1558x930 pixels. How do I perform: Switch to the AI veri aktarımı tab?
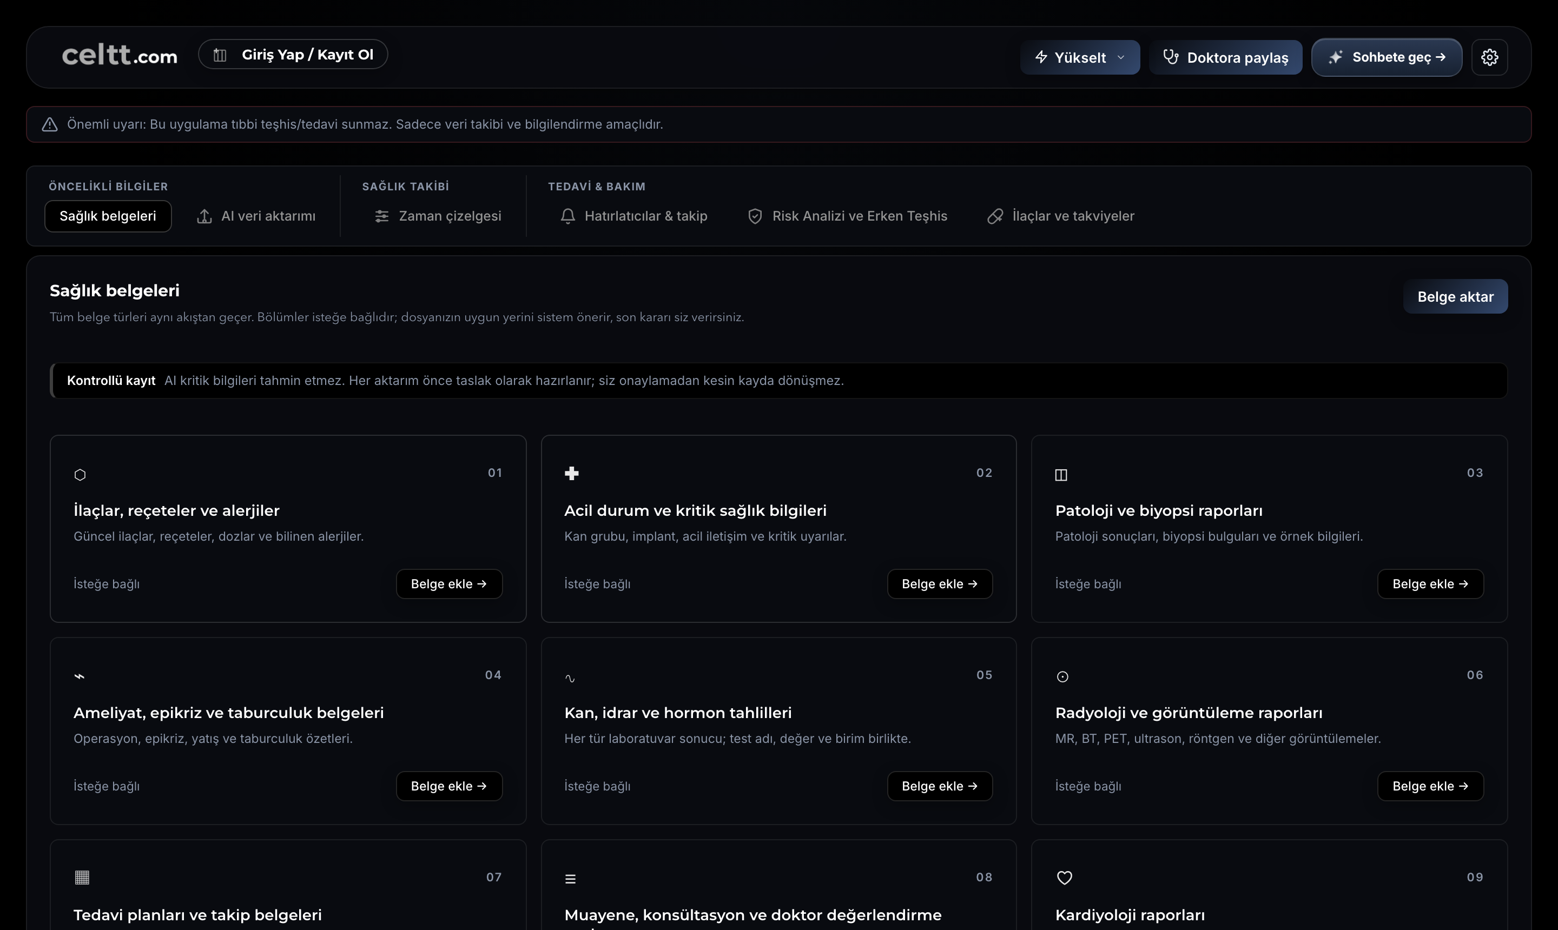pyautogui.click(x=256, y=216)
